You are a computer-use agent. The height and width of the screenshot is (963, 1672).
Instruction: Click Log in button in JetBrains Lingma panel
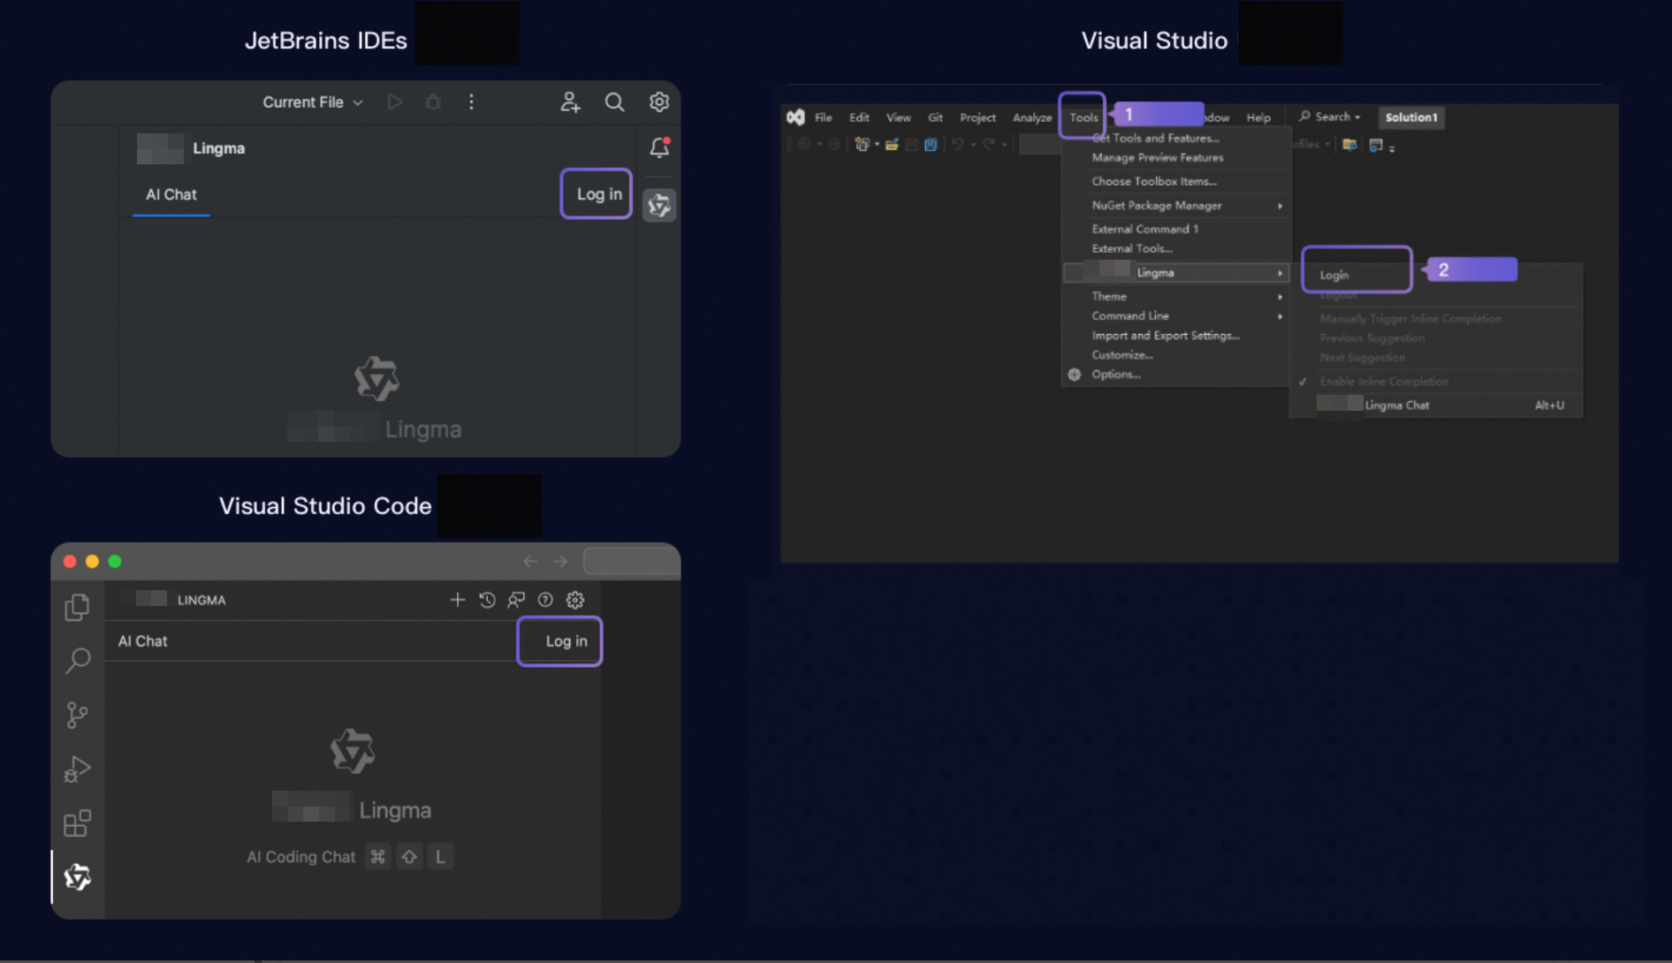point(598,194)
